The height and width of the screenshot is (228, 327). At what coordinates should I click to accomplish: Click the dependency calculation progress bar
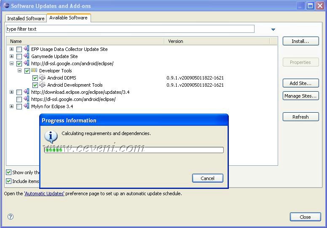click(x=134, y=150)
